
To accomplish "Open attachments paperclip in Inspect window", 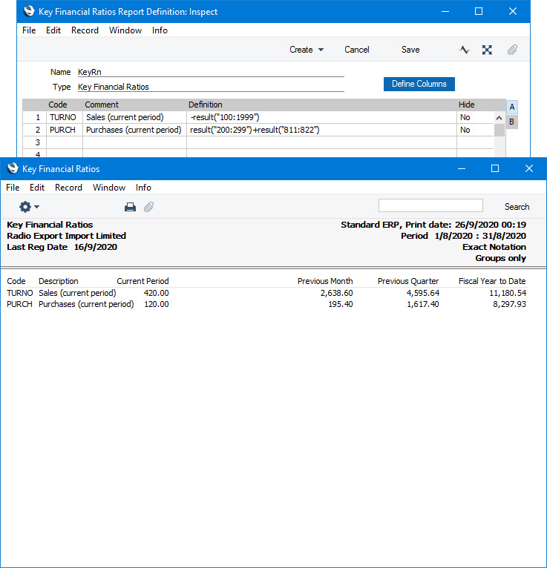I will 512,50.
